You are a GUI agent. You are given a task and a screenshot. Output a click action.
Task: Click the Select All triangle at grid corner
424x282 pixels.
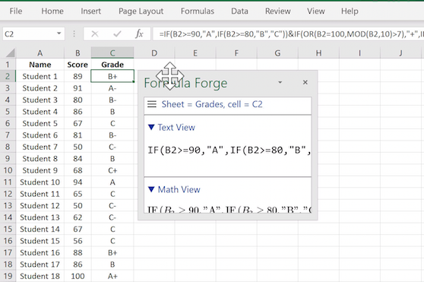pyautogui.click(x=11, y=52)
